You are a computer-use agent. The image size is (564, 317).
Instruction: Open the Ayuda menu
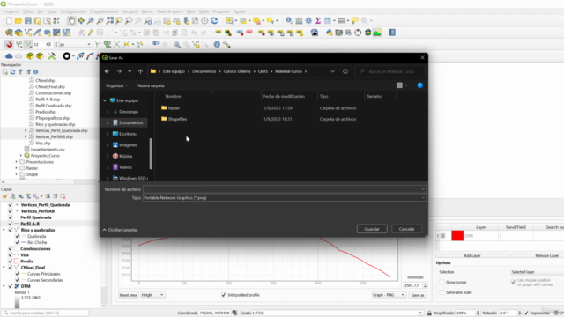(239, 11)
